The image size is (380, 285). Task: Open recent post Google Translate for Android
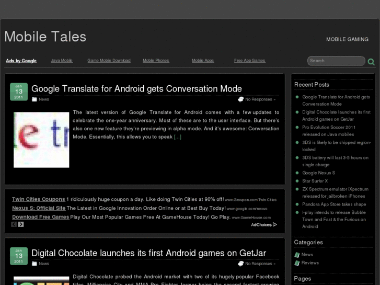(336, 100)
